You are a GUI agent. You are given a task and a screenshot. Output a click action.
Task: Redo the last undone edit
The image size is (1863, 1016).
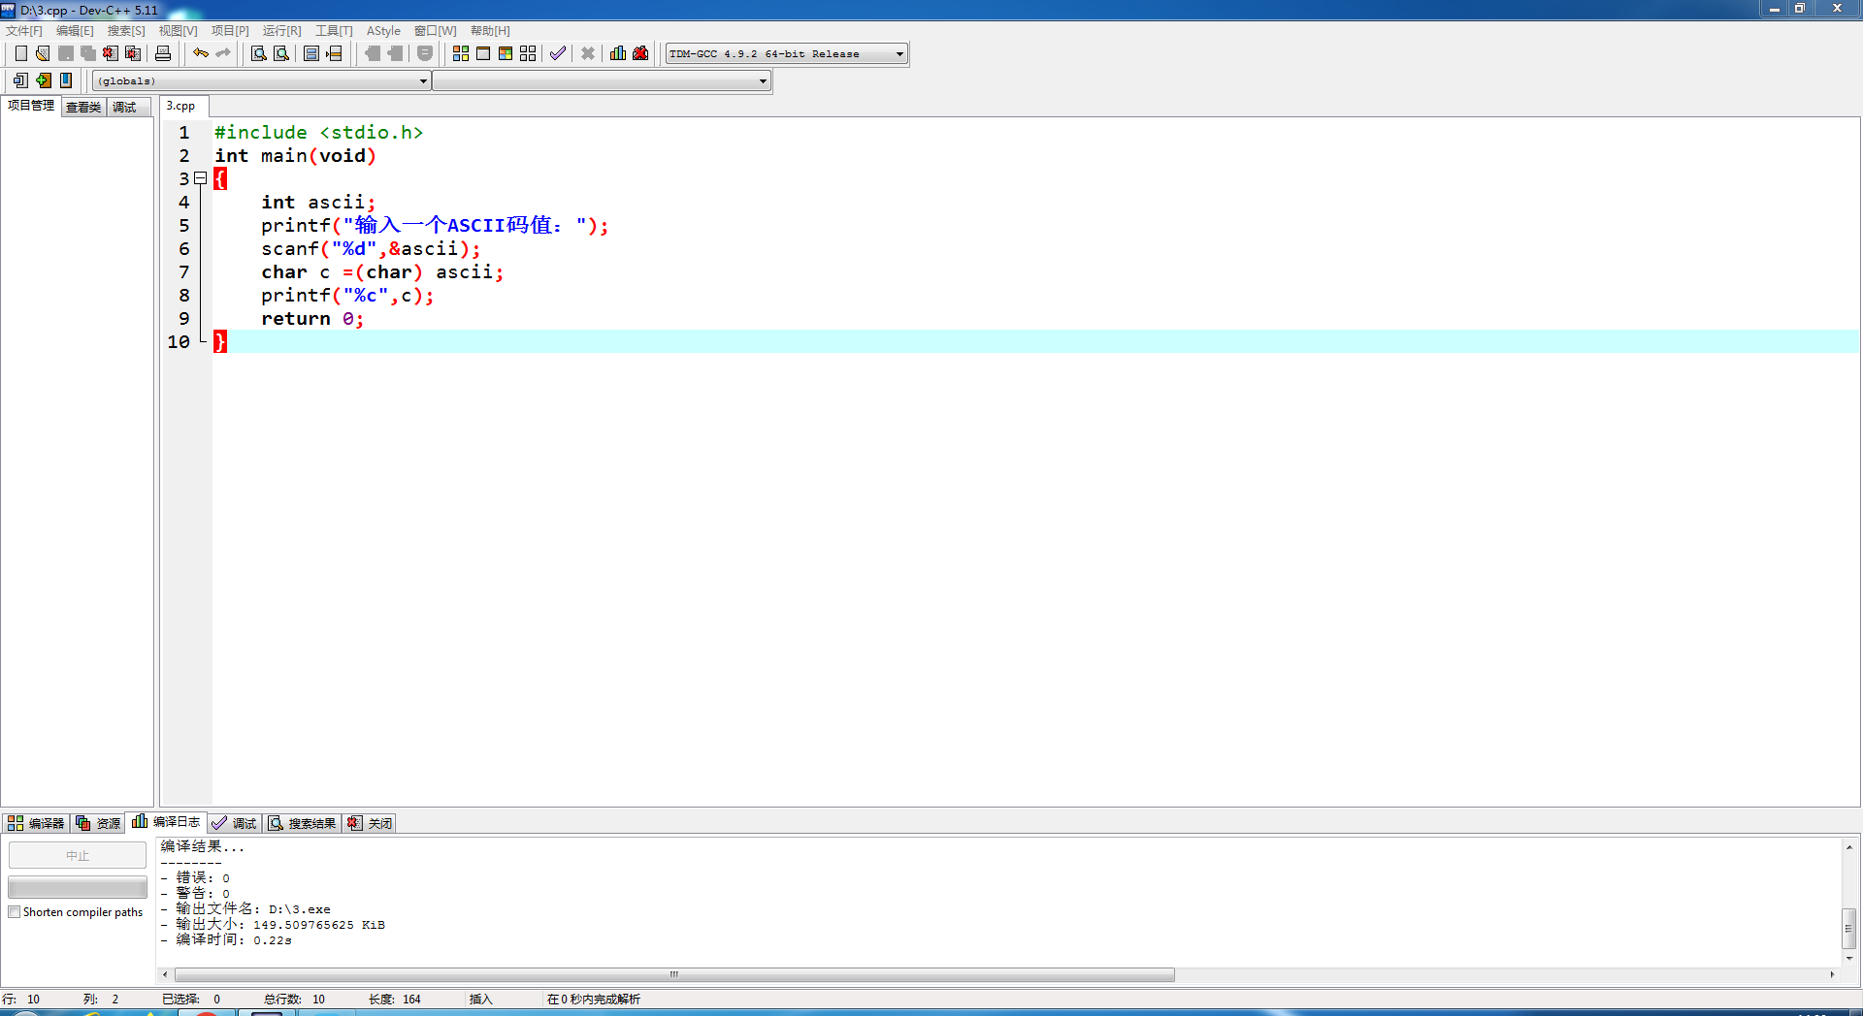pyautogui.click(x=223, y=53)
